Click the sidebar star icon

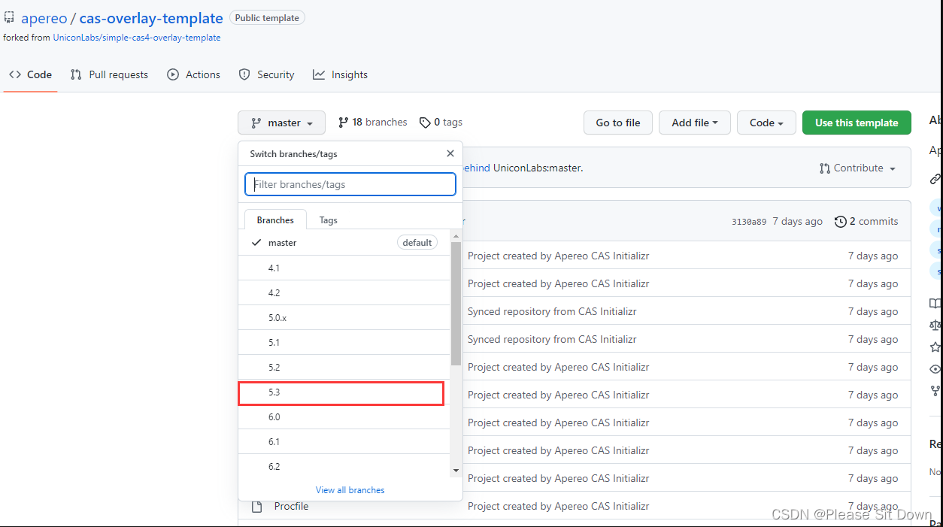(935, 347)
